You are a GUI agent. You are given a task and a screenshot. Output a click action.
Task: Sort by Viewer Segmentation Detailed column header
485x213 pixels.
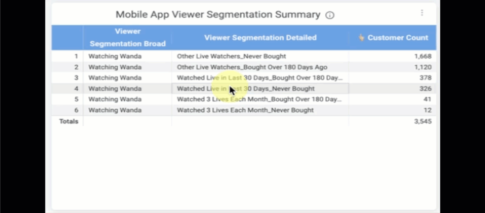point(260,38)
